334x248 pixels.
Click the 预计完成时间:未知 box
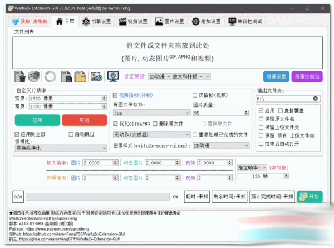272,196
